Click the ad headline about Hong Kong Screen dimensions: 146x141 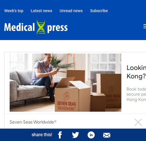(136, 72)
